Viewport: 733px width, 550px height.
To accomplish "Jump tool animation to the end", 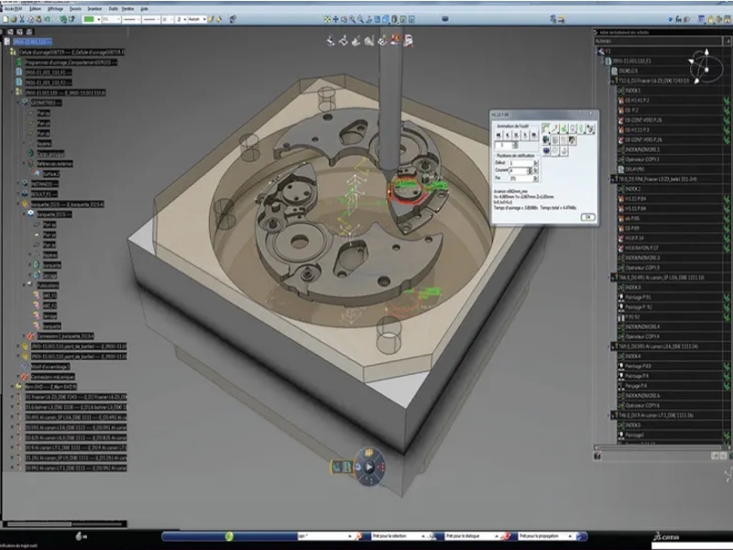I will 533,134.
